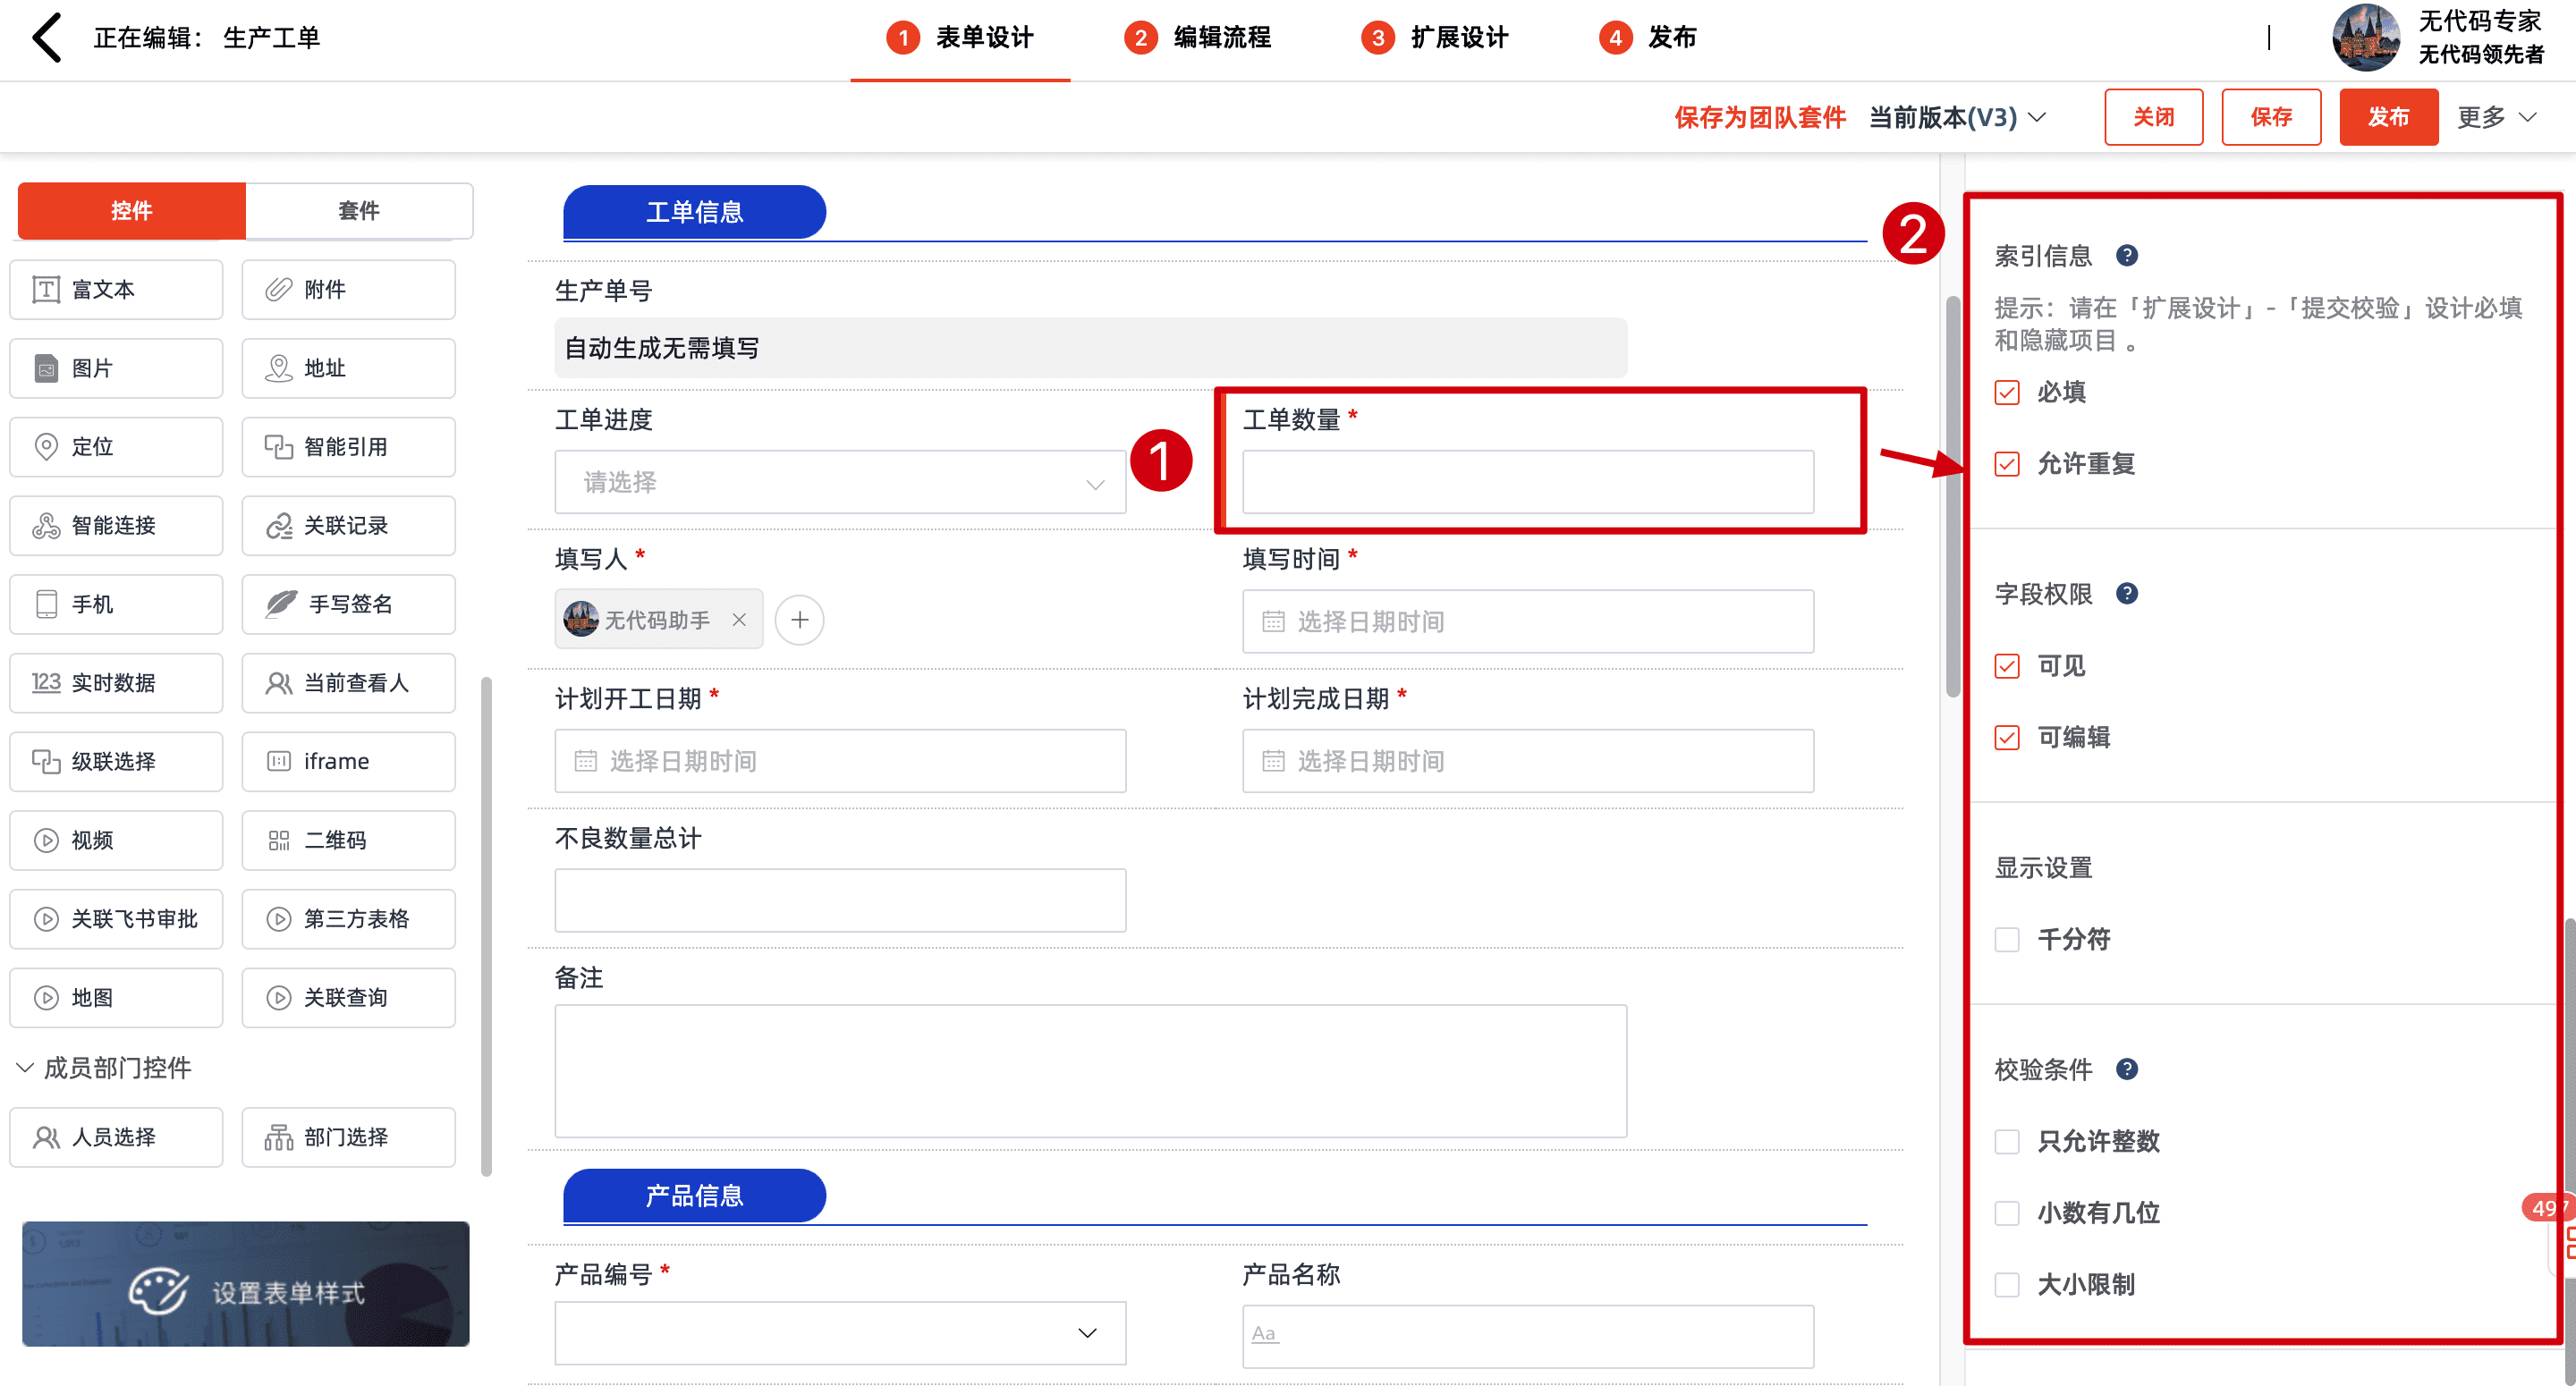The height and width of the screenshot is (1386, 2576).
Task: Click the 保存 button
Action: click(x=2270, y=117)
